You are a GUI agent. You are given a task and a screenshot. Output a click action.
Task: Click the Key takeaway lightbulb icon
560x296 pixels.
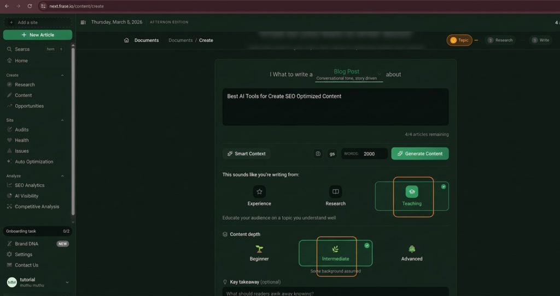point(225,282)
